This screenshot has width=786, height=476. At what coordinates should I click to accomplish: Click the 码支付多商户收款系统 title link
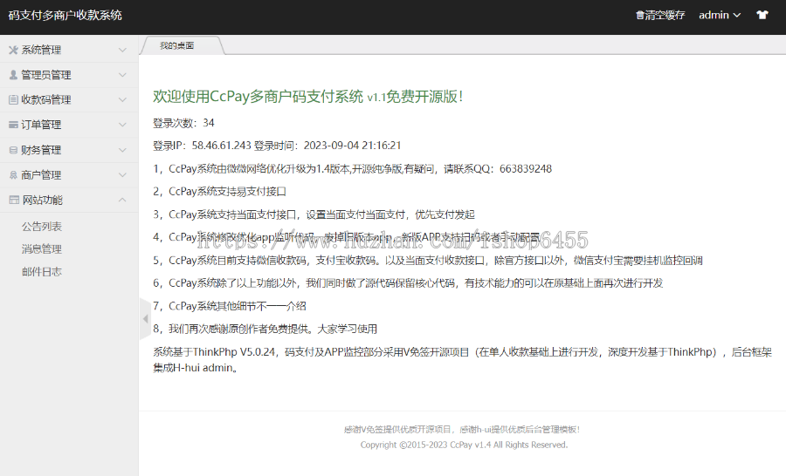[x=65, y=16]
